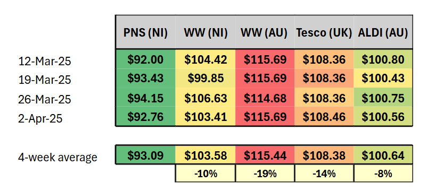The height and width of the screenshot is (191, 427).
Task: Select the WW (NI) column header
Action: point(206,32)
